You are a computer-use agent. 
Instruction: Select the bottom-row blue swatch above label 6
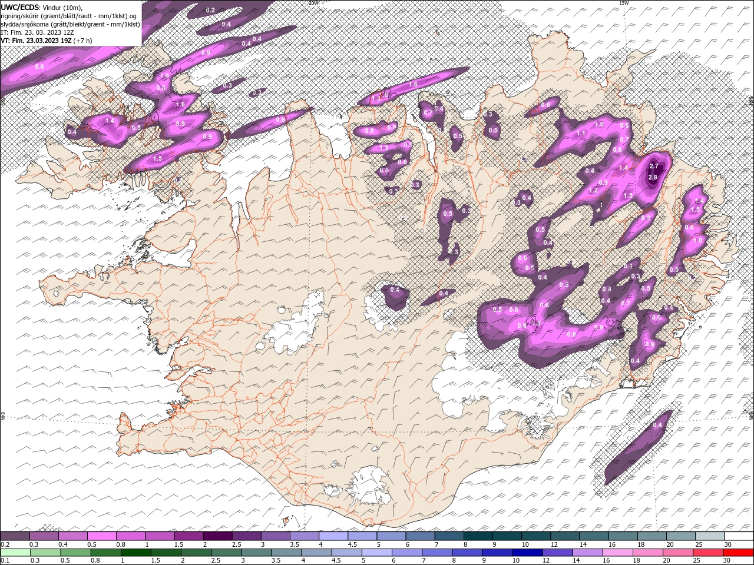pos(407,553)
